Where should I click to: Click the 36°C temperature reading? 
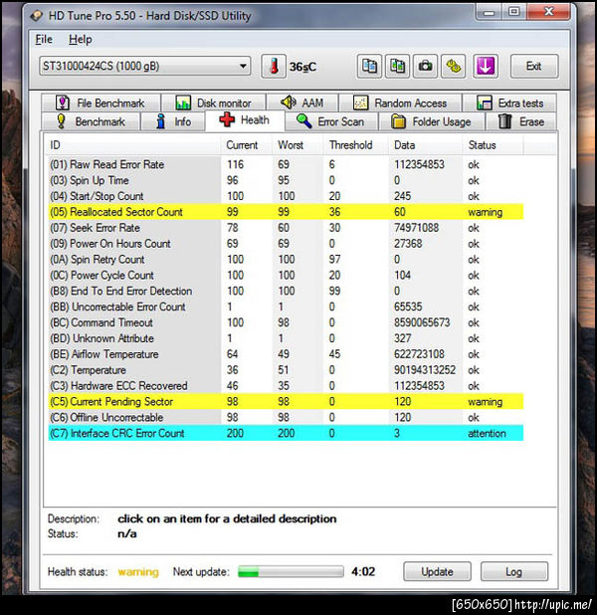[302, 67]
